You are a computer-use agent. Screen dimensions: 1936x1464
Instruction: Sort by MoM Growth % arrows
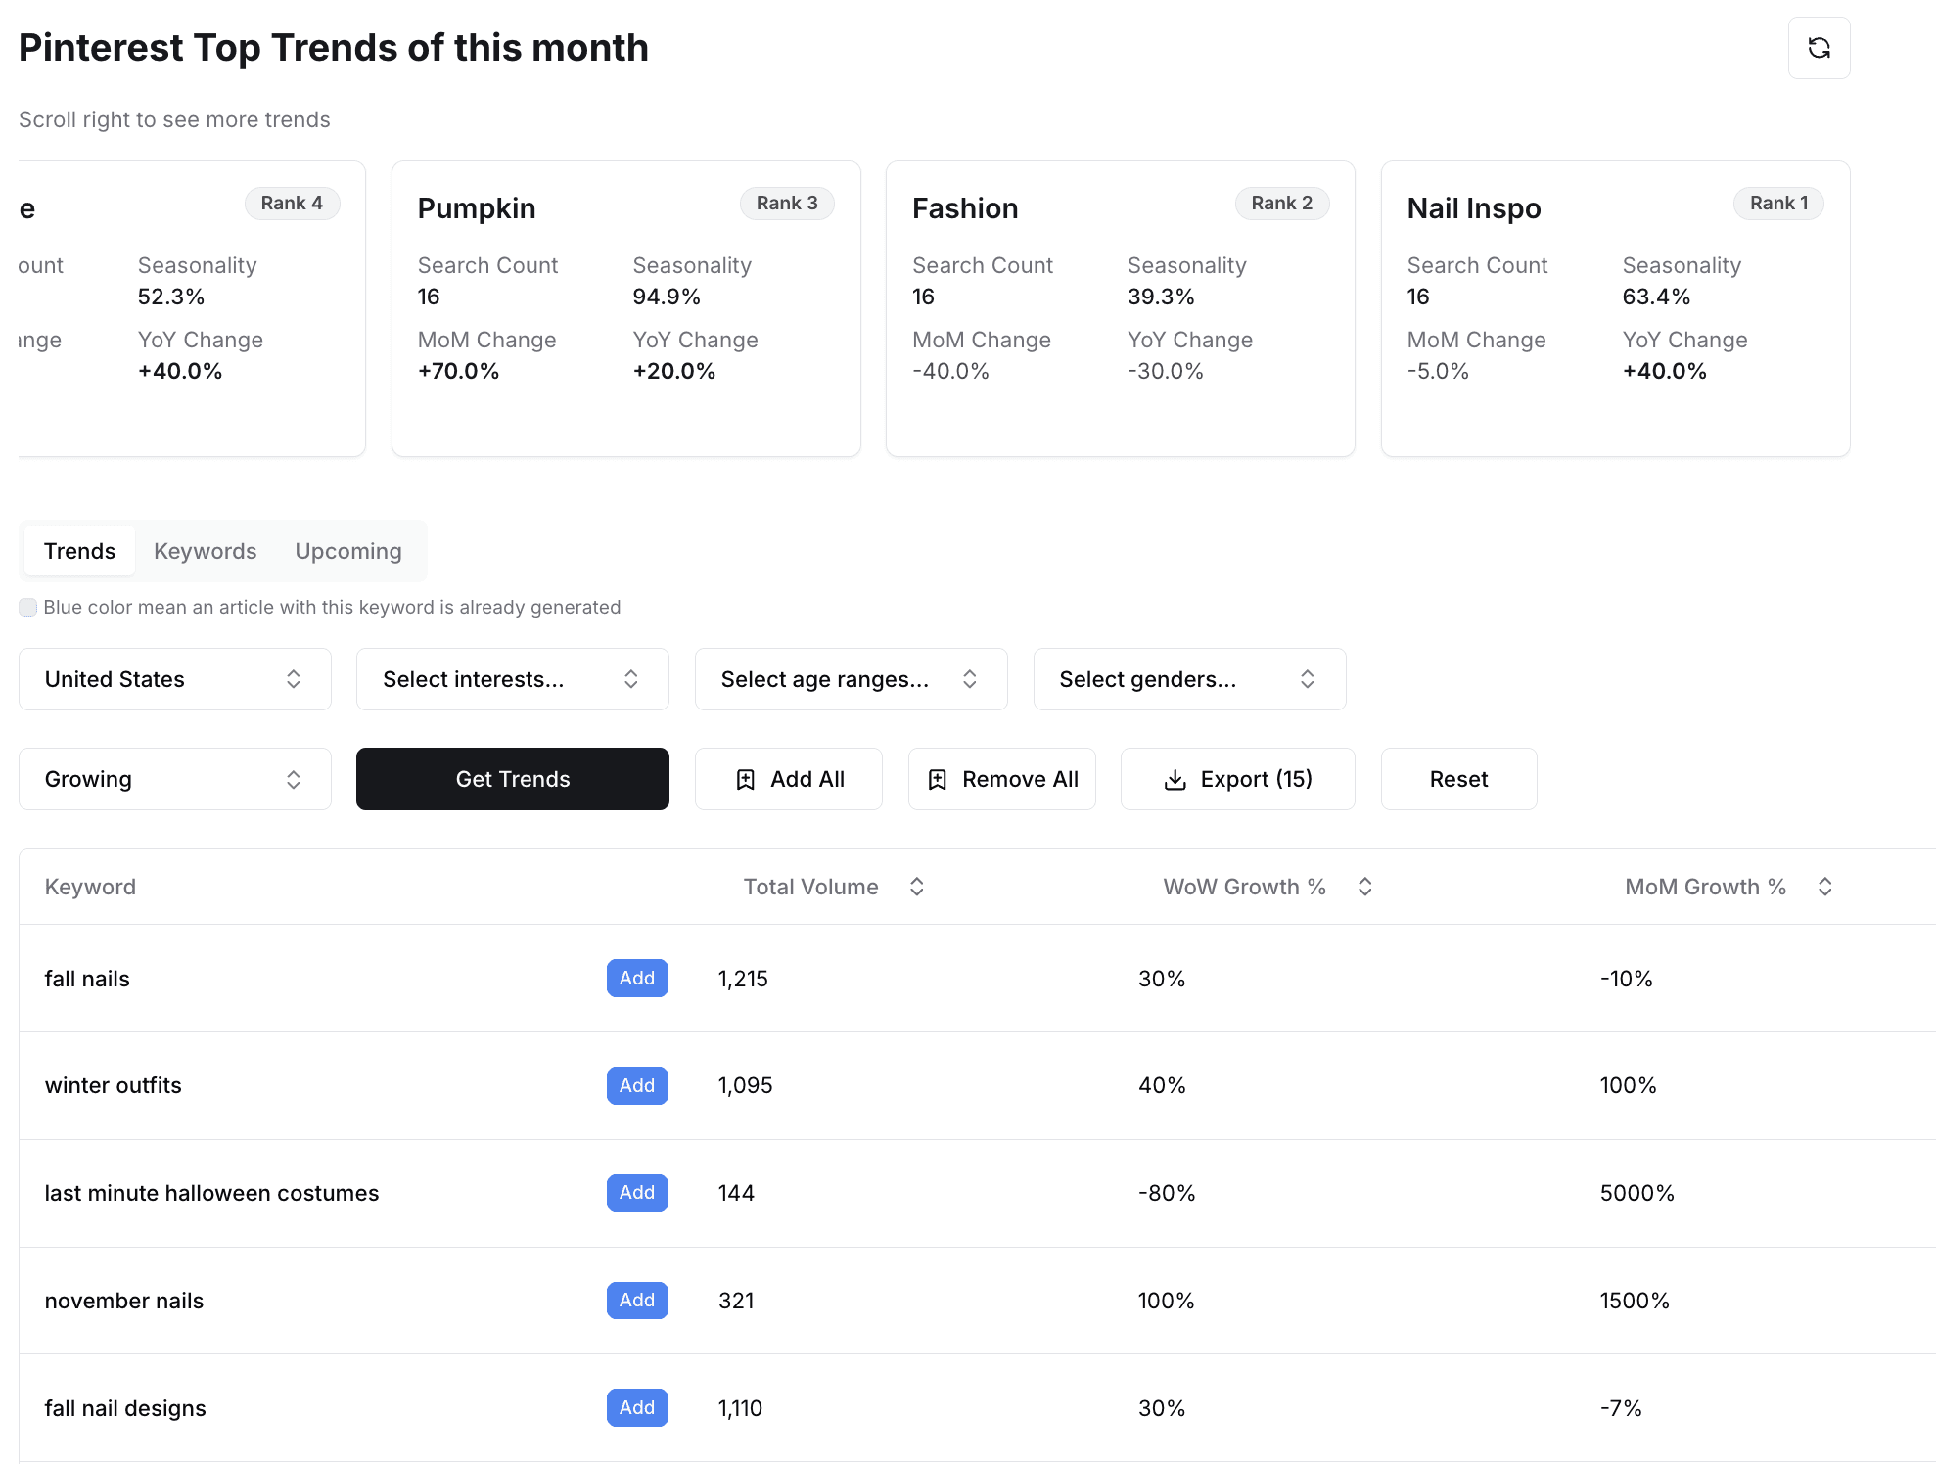click(1824, 887)
